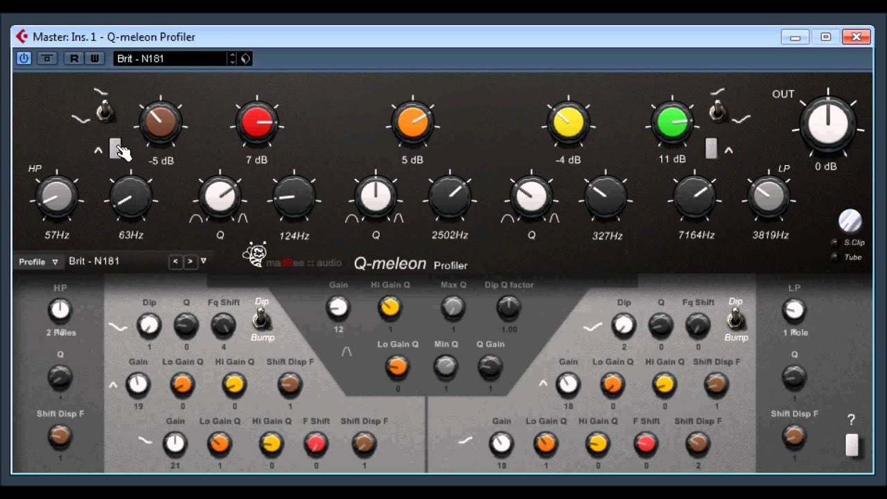Click the green 11 dB gain knob
The height and width of the screenshot is (499, 887).
(x=671, y=123)
